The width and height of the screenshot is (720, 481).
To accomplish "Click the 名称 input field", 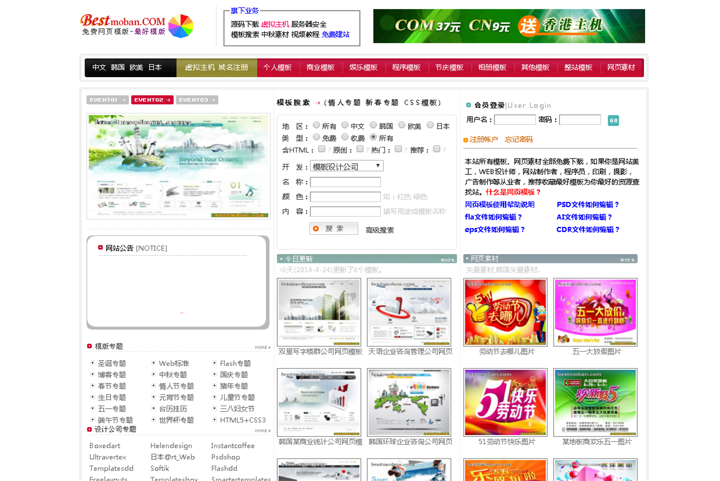I will [x=345, y=182].
